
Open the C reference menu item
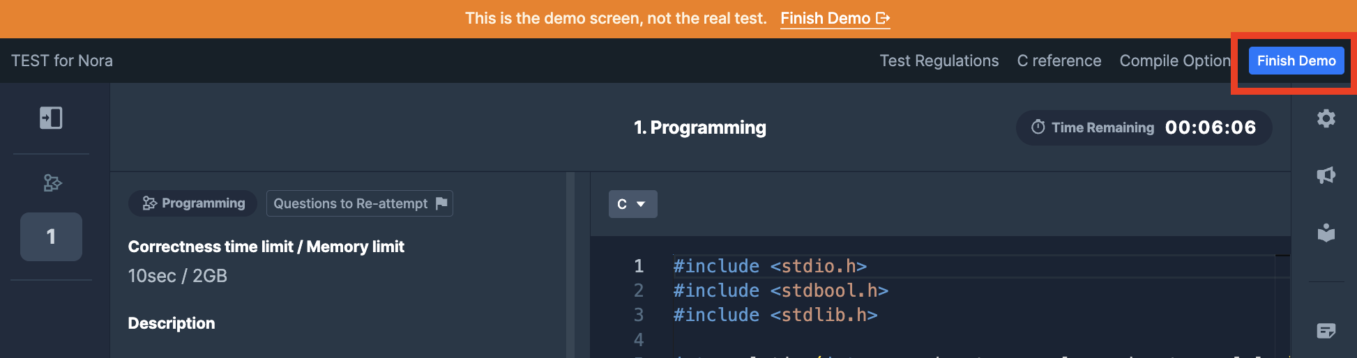pyautogui.click(x=1059, y=61)
